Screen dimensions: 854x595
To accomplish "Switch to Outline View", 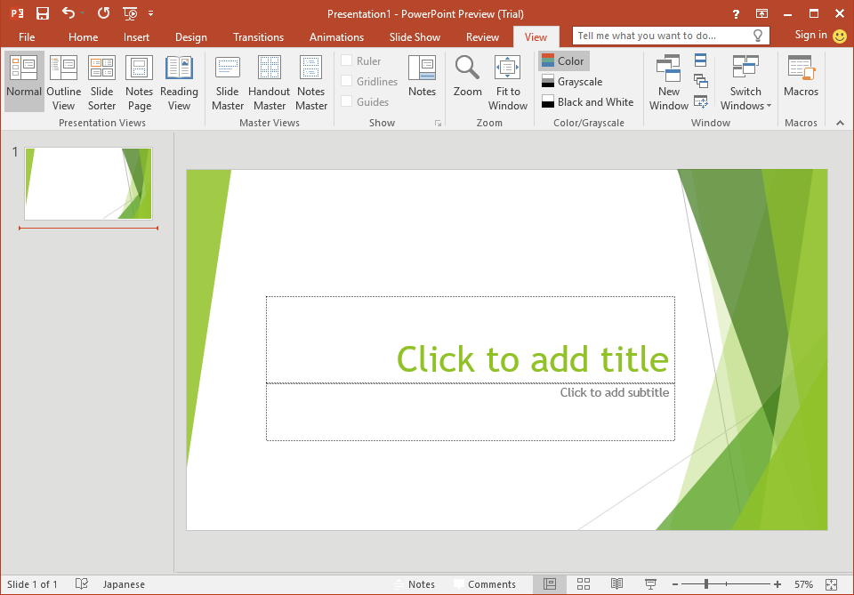I will [x=63, y=82].
